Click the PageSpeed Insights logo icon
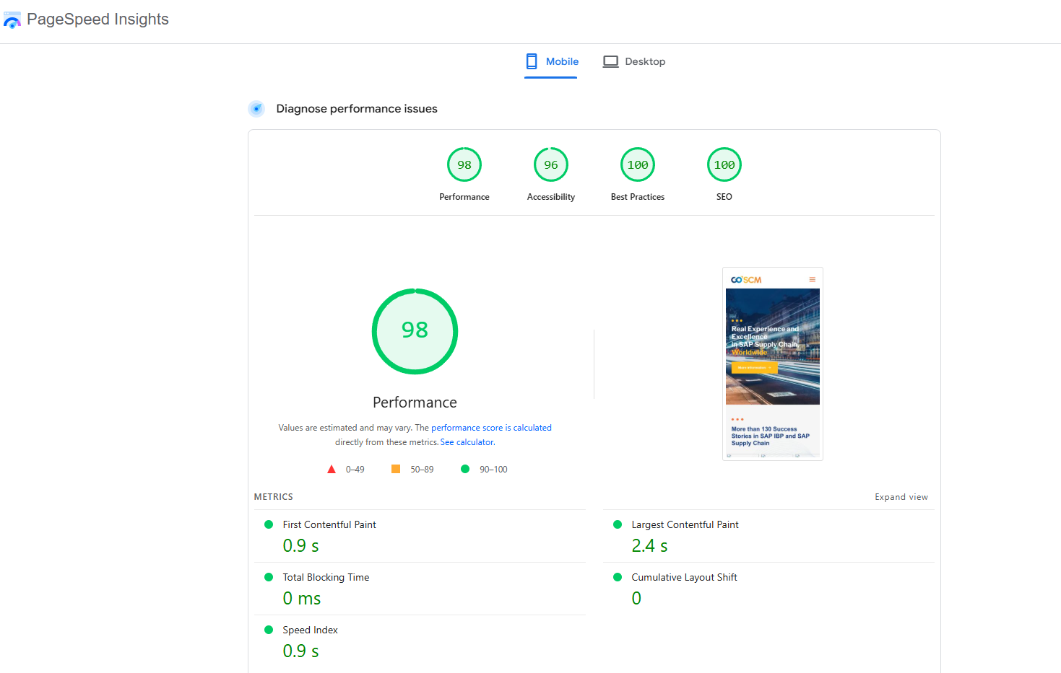This screenshot has height=673, width=1061. pyautogui.click(x=12, y=20)
